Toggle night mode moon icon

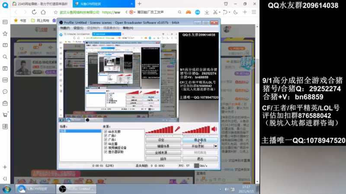click(x=235, y=13)
